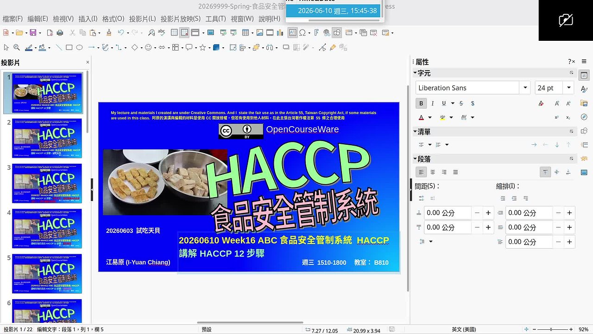593x334 pixels.
Task: Select slide 3 thumbnail in slide panel
Action: coord(47,183)
